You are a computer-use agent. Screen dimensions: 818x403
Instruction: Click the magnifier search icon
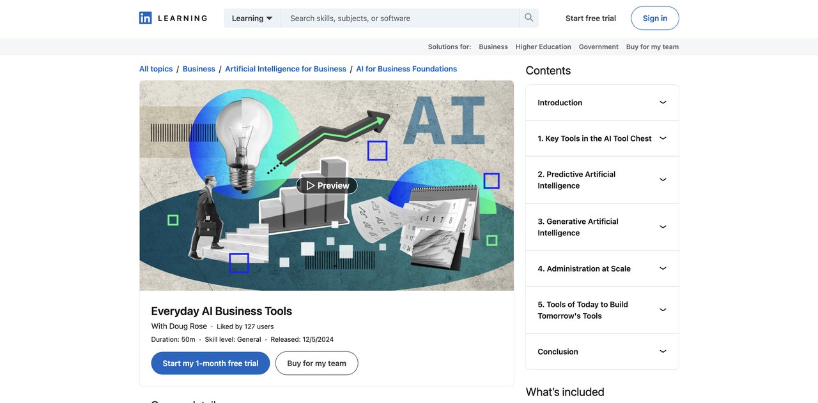[529, 18]
